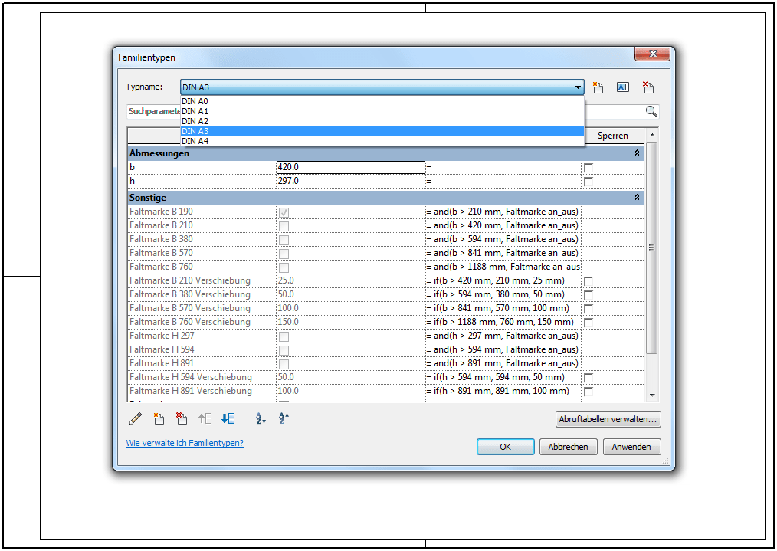This screenshot has height=551, width=777.
Task: Click the rename type icon
Action: (623, 87)
